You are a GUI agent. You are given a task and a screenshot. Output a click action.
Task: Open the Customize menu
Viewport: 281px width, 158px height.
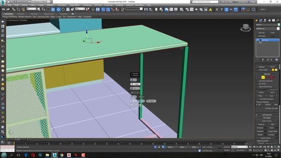click(x=108, y=5)
